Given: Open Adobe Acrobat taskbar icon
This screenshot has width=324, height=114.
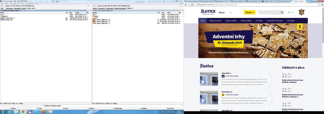Looking at the screenshot, I should coord(50,112).
